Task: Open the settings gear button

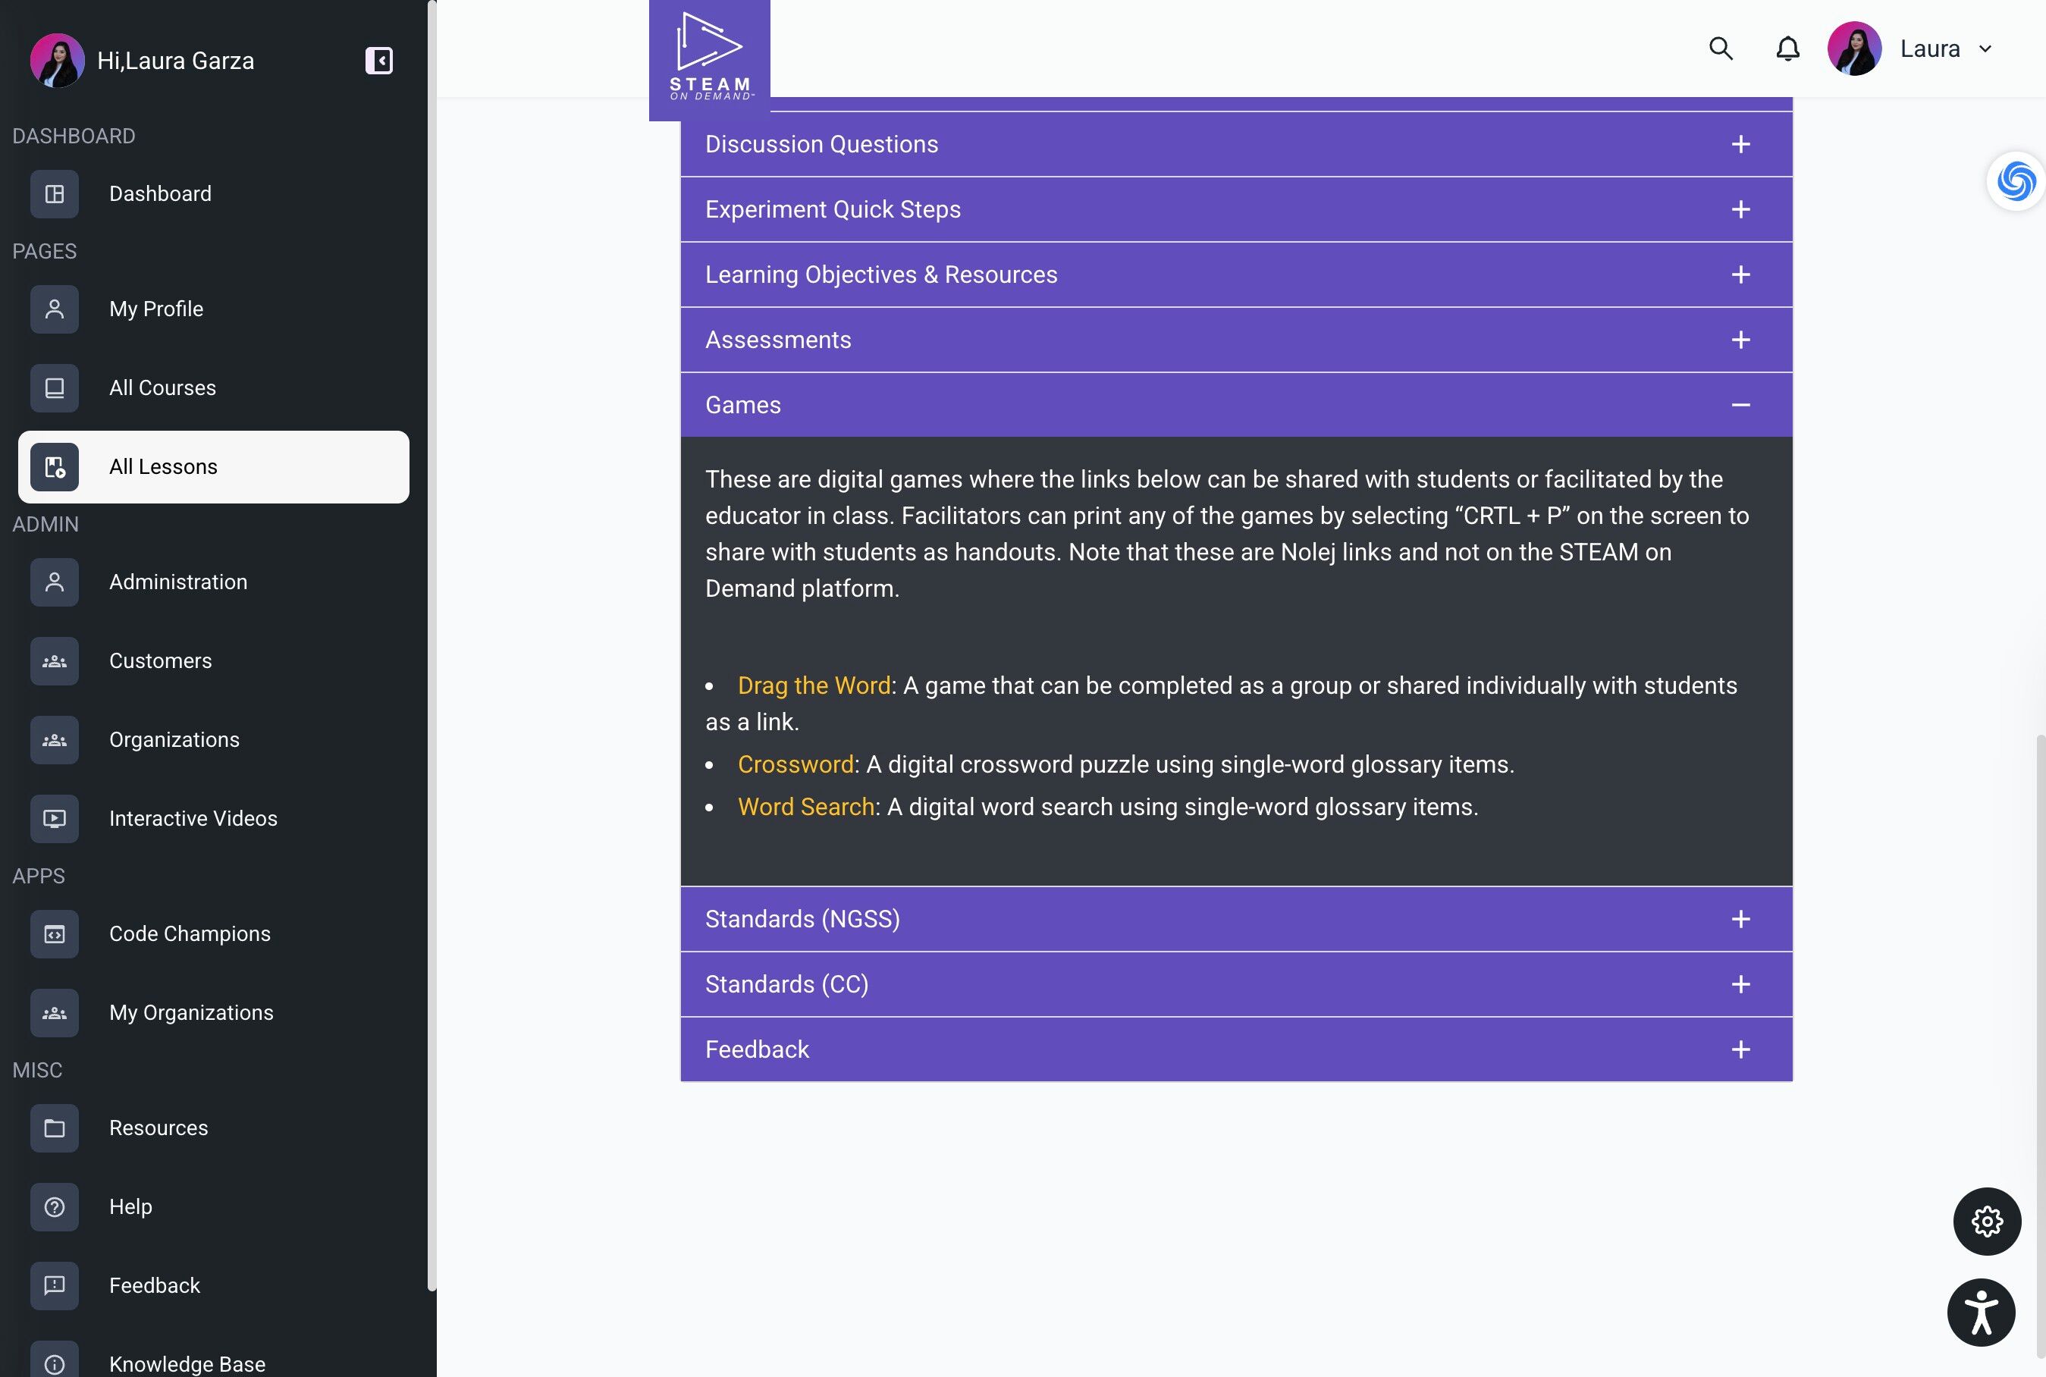Action: coord(1987,1221)
